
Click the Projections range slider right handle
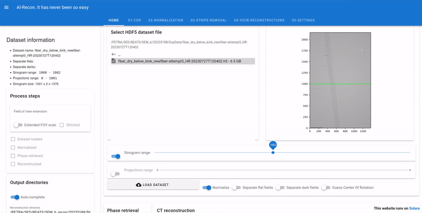pos(410,170)
